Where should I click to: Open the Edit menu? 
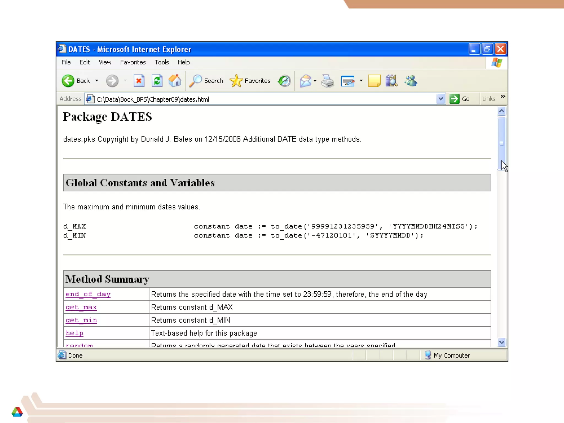(85, 62)
